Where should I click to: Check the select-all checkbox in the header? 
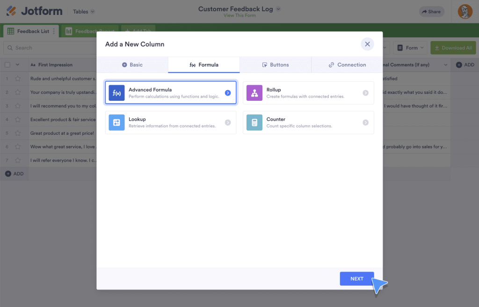(7, 64)
